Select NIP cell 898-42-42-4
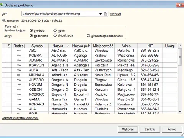 coord(150,80)
